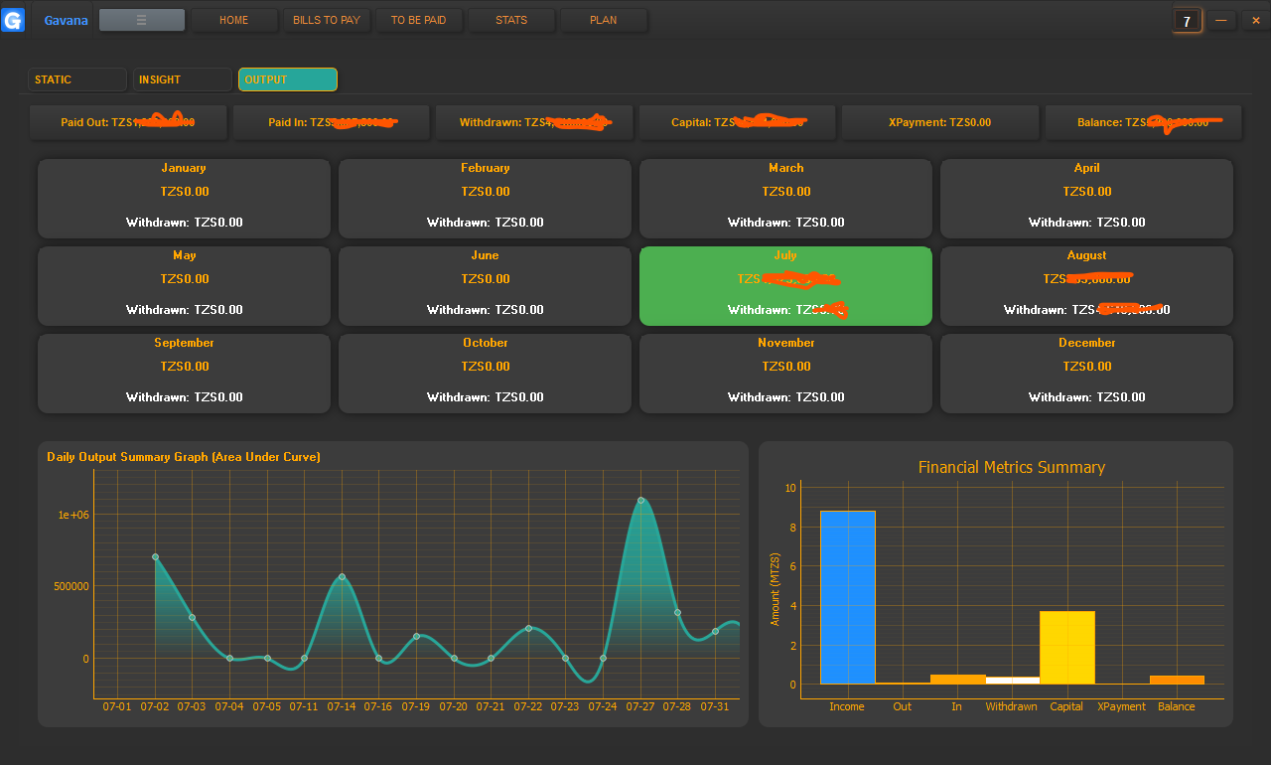Choose the October month card
This screenshot has width=1271, height=765.
(485, 373)
